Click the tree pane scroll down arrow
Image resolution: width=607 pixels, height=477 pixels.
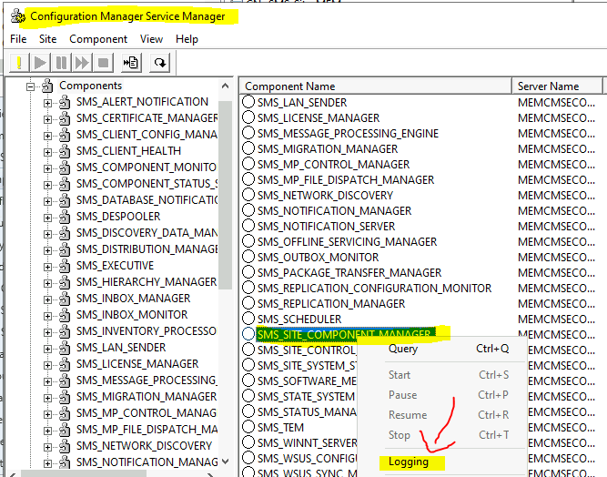226,462
